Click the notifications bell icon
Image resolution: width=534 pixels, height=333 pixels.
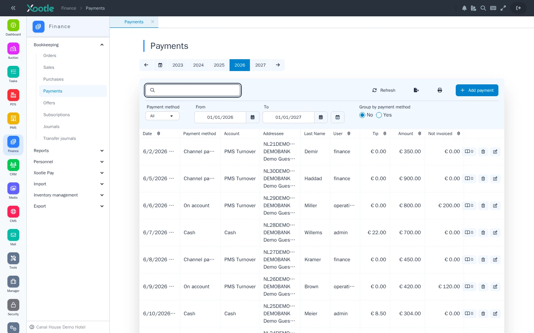click(464, 8)
